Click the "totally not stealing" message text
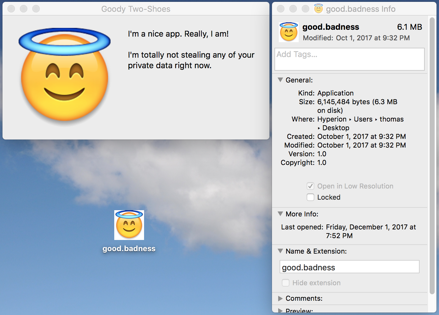Screen dimensions: 439x315 191,60
